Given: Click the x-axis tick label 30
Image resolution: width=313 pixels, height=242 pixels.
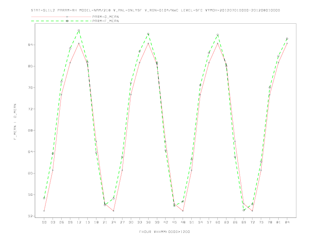Looking at the screenshot, I should (131, 222).
